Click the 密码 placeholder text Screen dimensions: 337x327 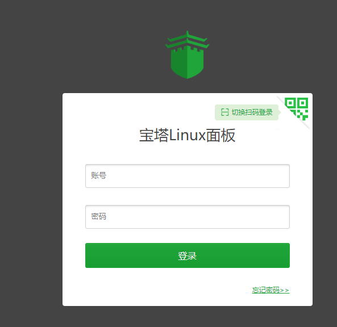click(99, 216)
